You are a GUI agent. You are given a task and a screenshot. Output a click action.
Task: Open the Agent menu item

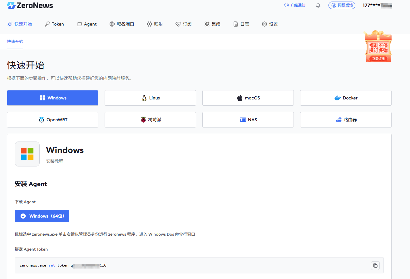87,24
